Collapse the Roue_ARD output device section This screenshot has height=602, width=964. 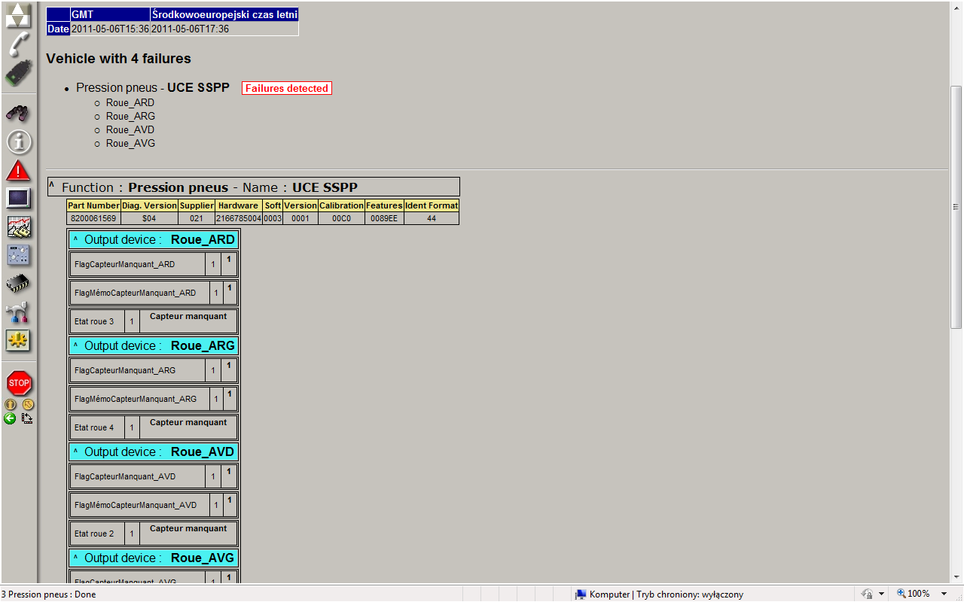75,239
